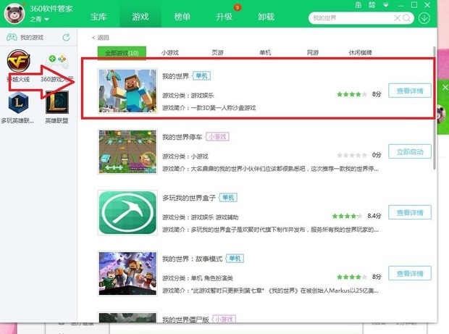This screenshot has width=449, height=334.
Task: Click the 我的游戏 gamepad icon
Action: [12, 37]
